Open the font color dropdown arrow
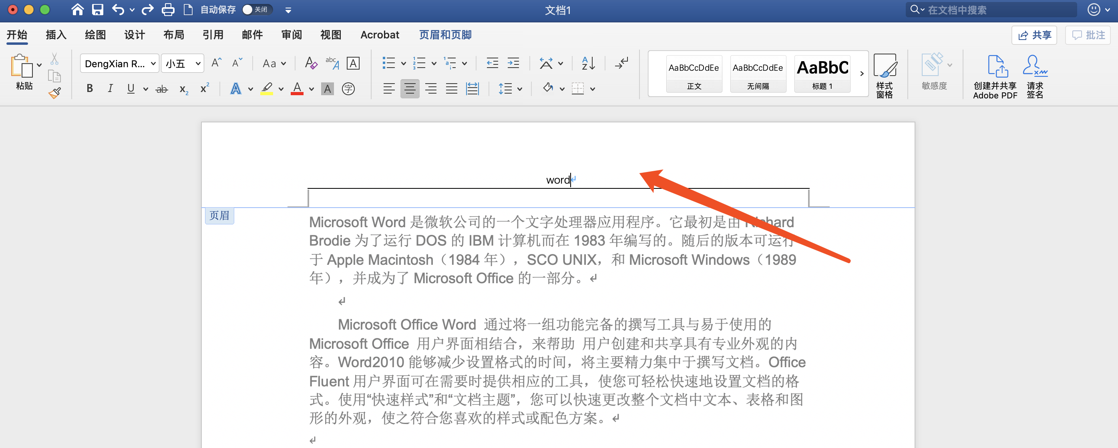This screenshot has height=448, width=1118. [x=312, y=89]
